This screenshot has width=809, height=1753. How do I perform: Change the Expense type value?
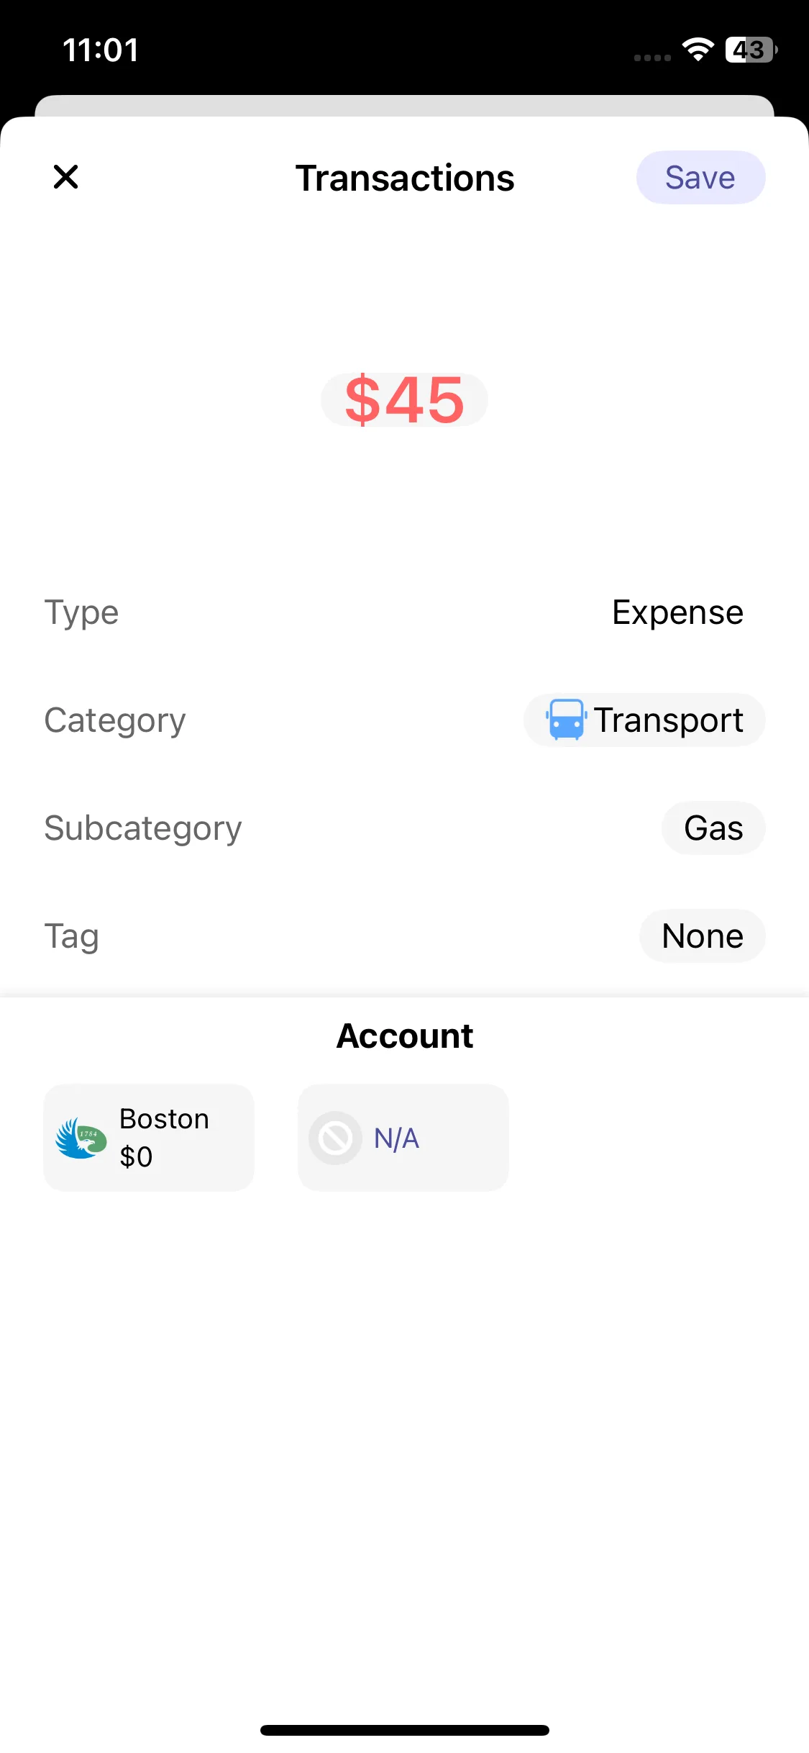[x=677, y=612]
